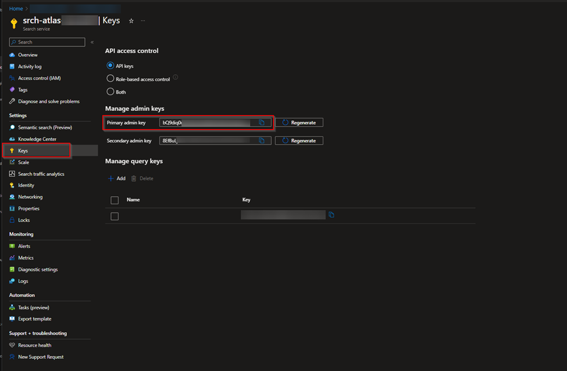Image resolution: width=567 pixels, height=371 pixels.
Task: Collapse the sidebar with the double chevron
Action: [x=92, y=42]
